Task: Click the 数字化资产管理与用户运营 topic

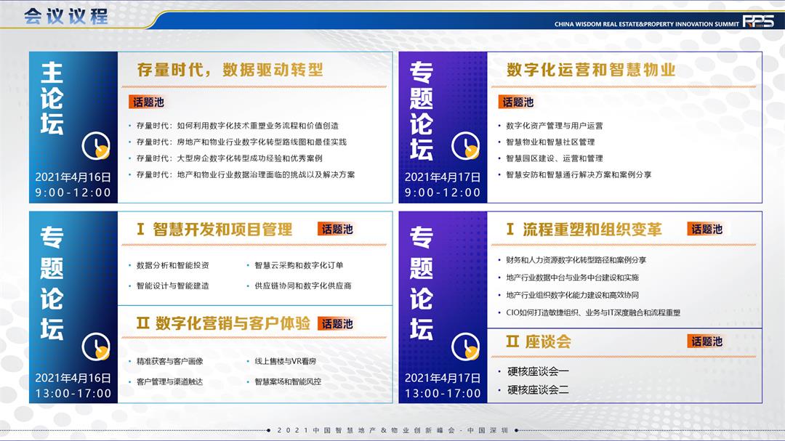Action: [x=554, y=126]
